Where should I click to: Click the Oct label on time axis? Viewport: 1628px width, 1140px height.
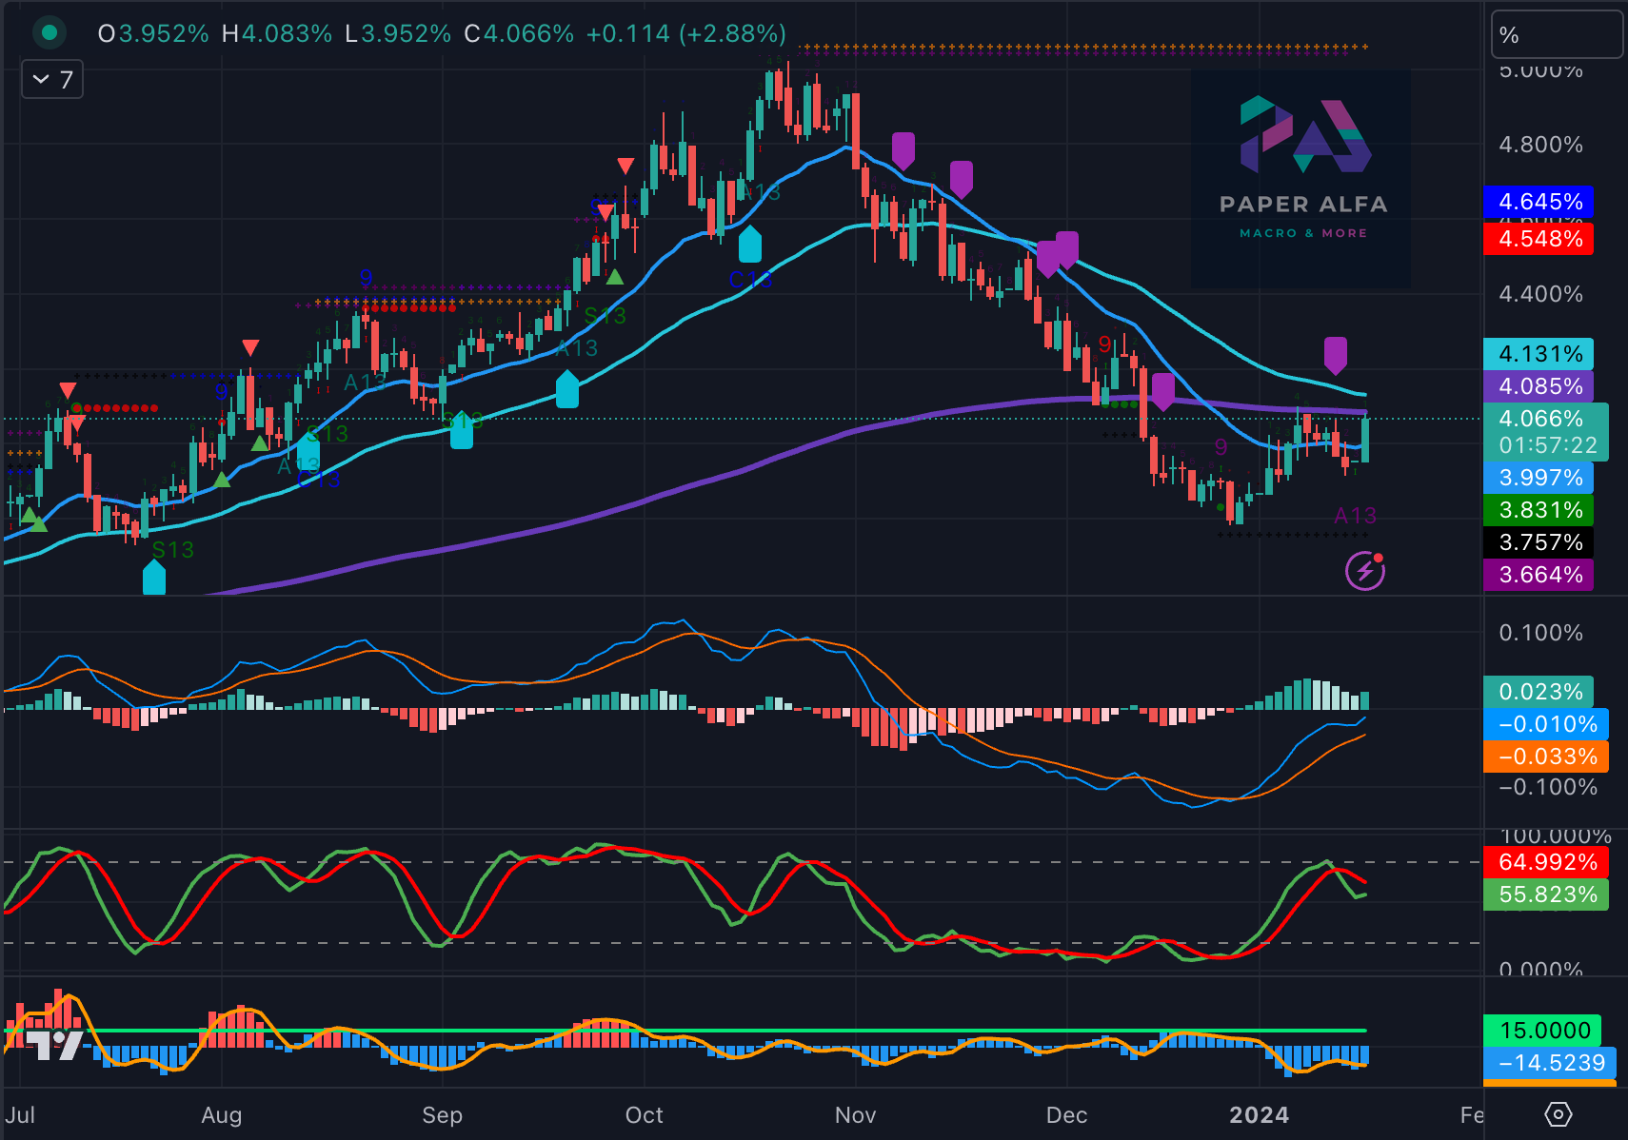[645, 1115]
